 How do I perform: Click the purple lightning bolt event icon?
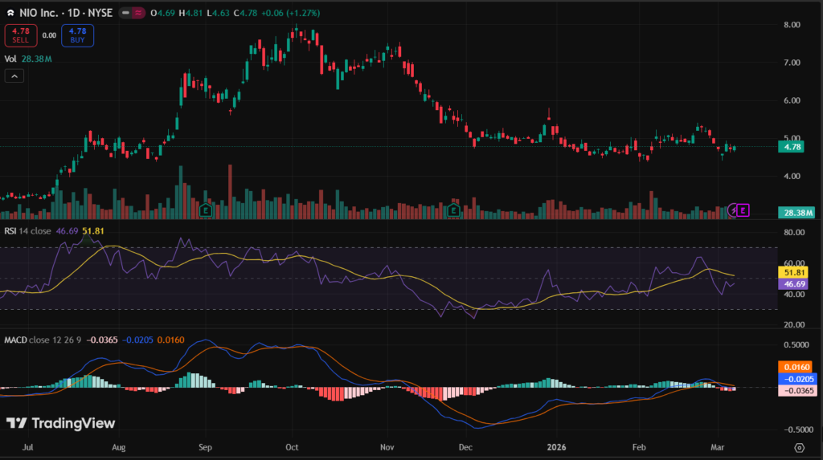[732, 210]
